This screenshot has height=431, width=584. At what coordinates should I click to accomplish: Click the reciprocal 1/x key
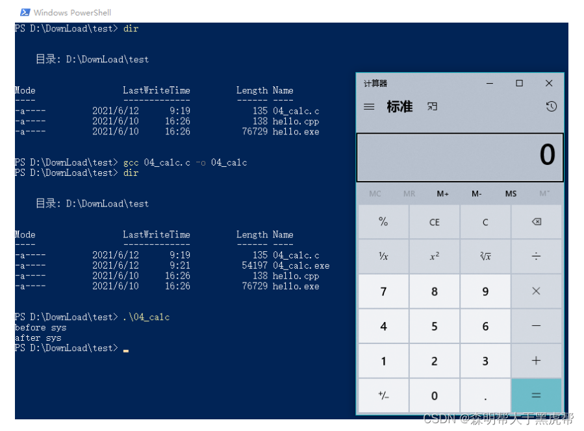tap(384, 256)
